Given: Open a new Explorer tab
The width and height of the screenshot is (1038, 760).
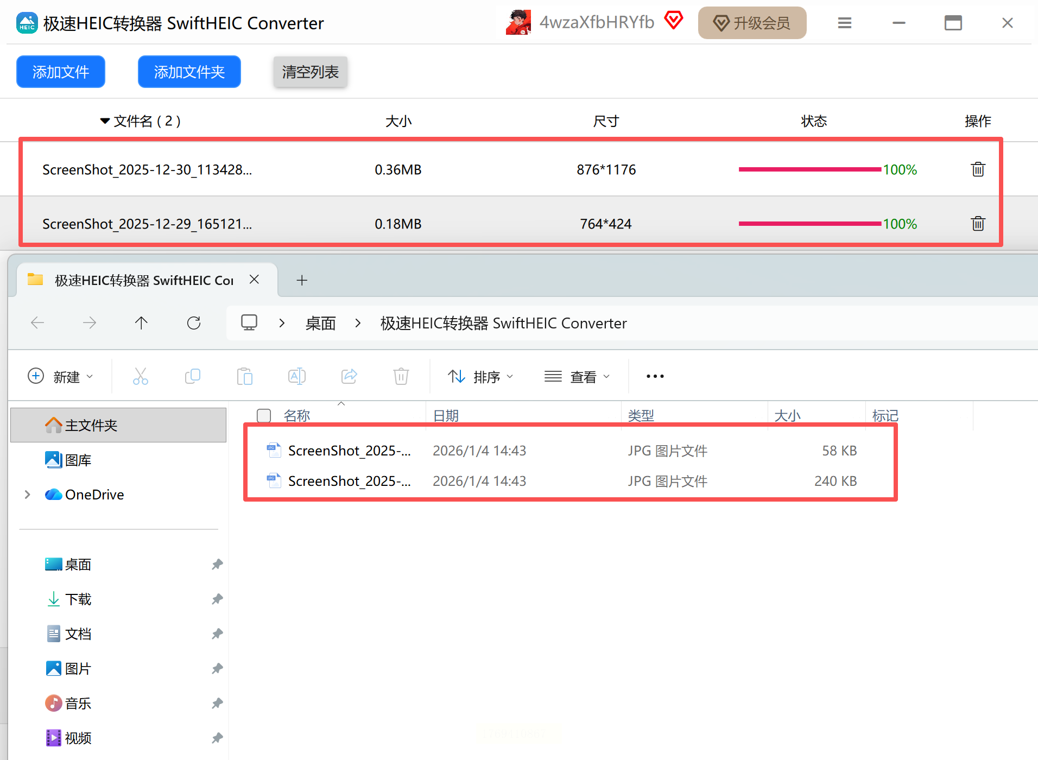Looking at the screenshot, I should pos(302,280).
